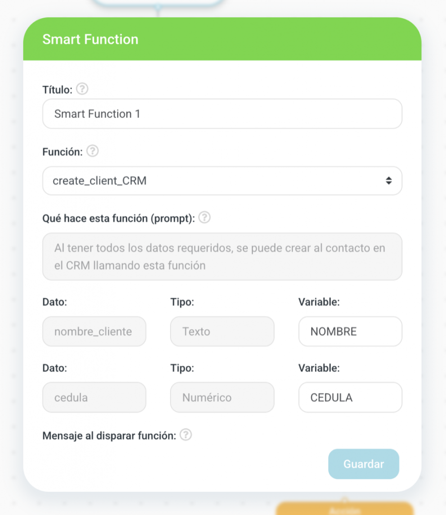This screenshot has height=515, width=446.
Task: Click the partially visible node above the panel
Action: (157, 2)
